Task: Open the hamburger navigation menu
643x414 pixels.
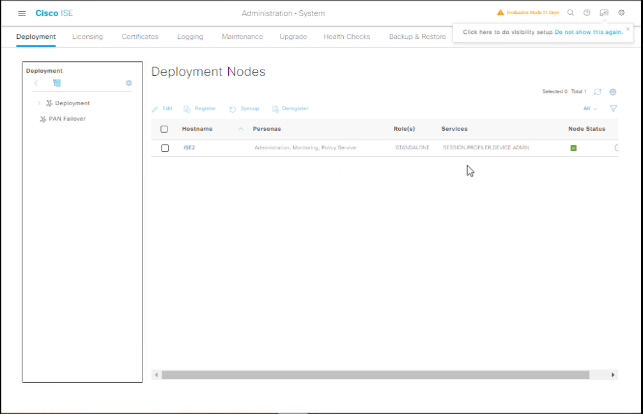Action: 22,13
